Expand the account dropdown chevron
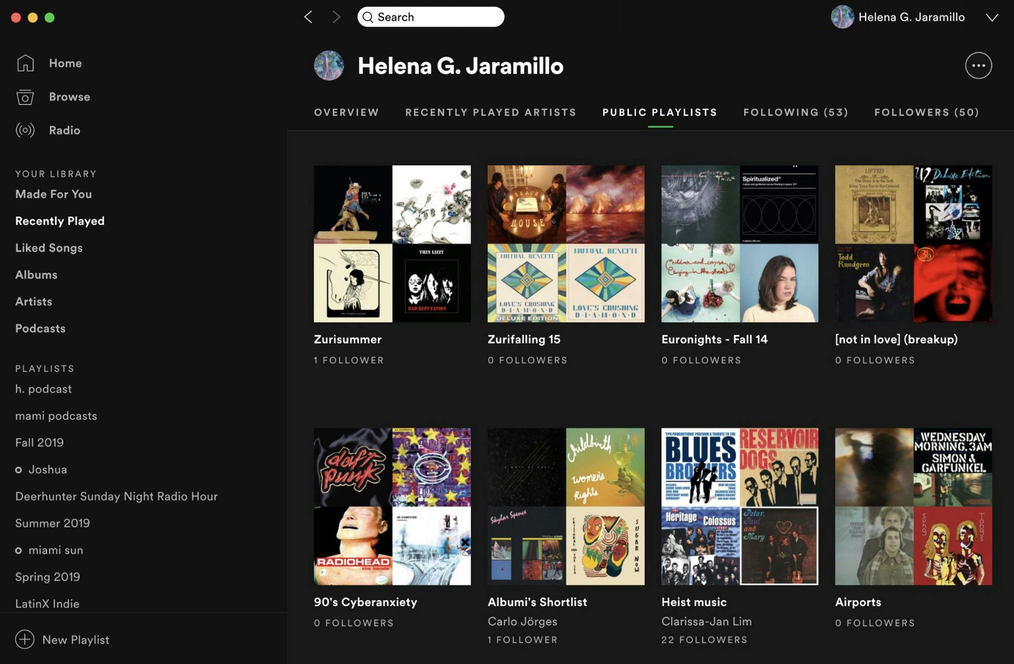 (992, 17)
